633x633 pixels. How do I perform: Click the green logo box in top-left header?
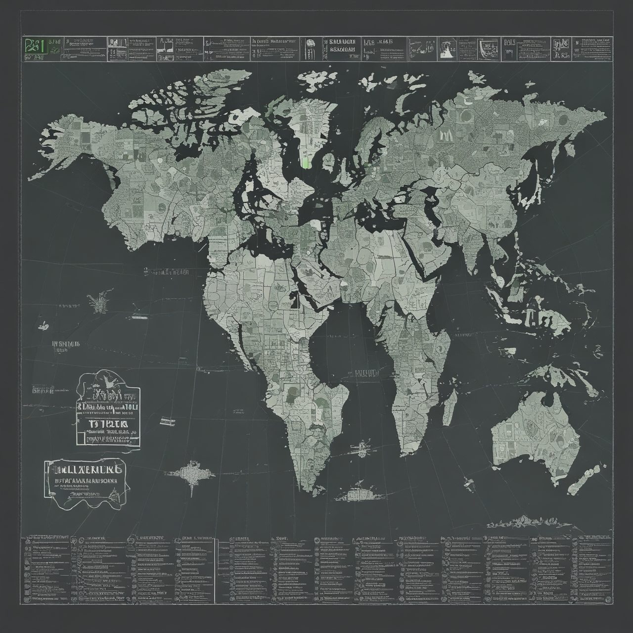[35, 46]
